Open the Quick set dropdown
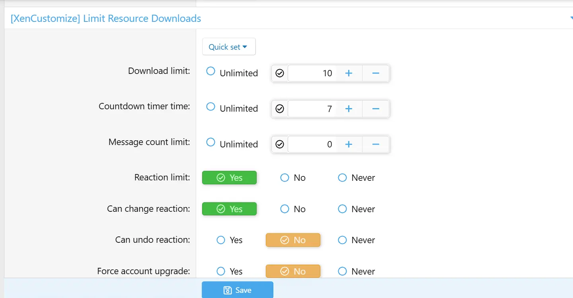Image resolution: width=573 pixels, height=298 pixels. pyautogui.click(x=228, y=47)
